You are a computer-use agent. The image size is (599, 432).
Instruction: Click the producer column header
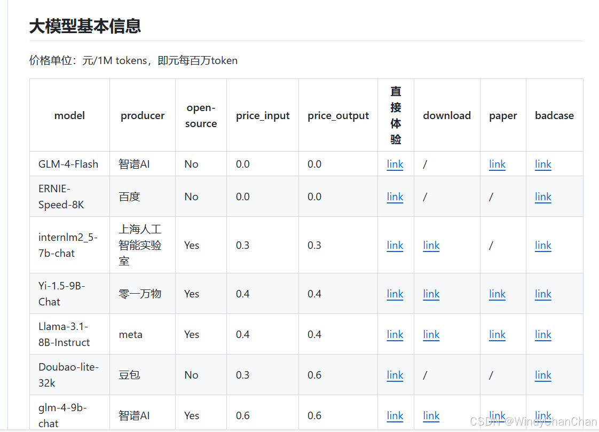point(143,116)
